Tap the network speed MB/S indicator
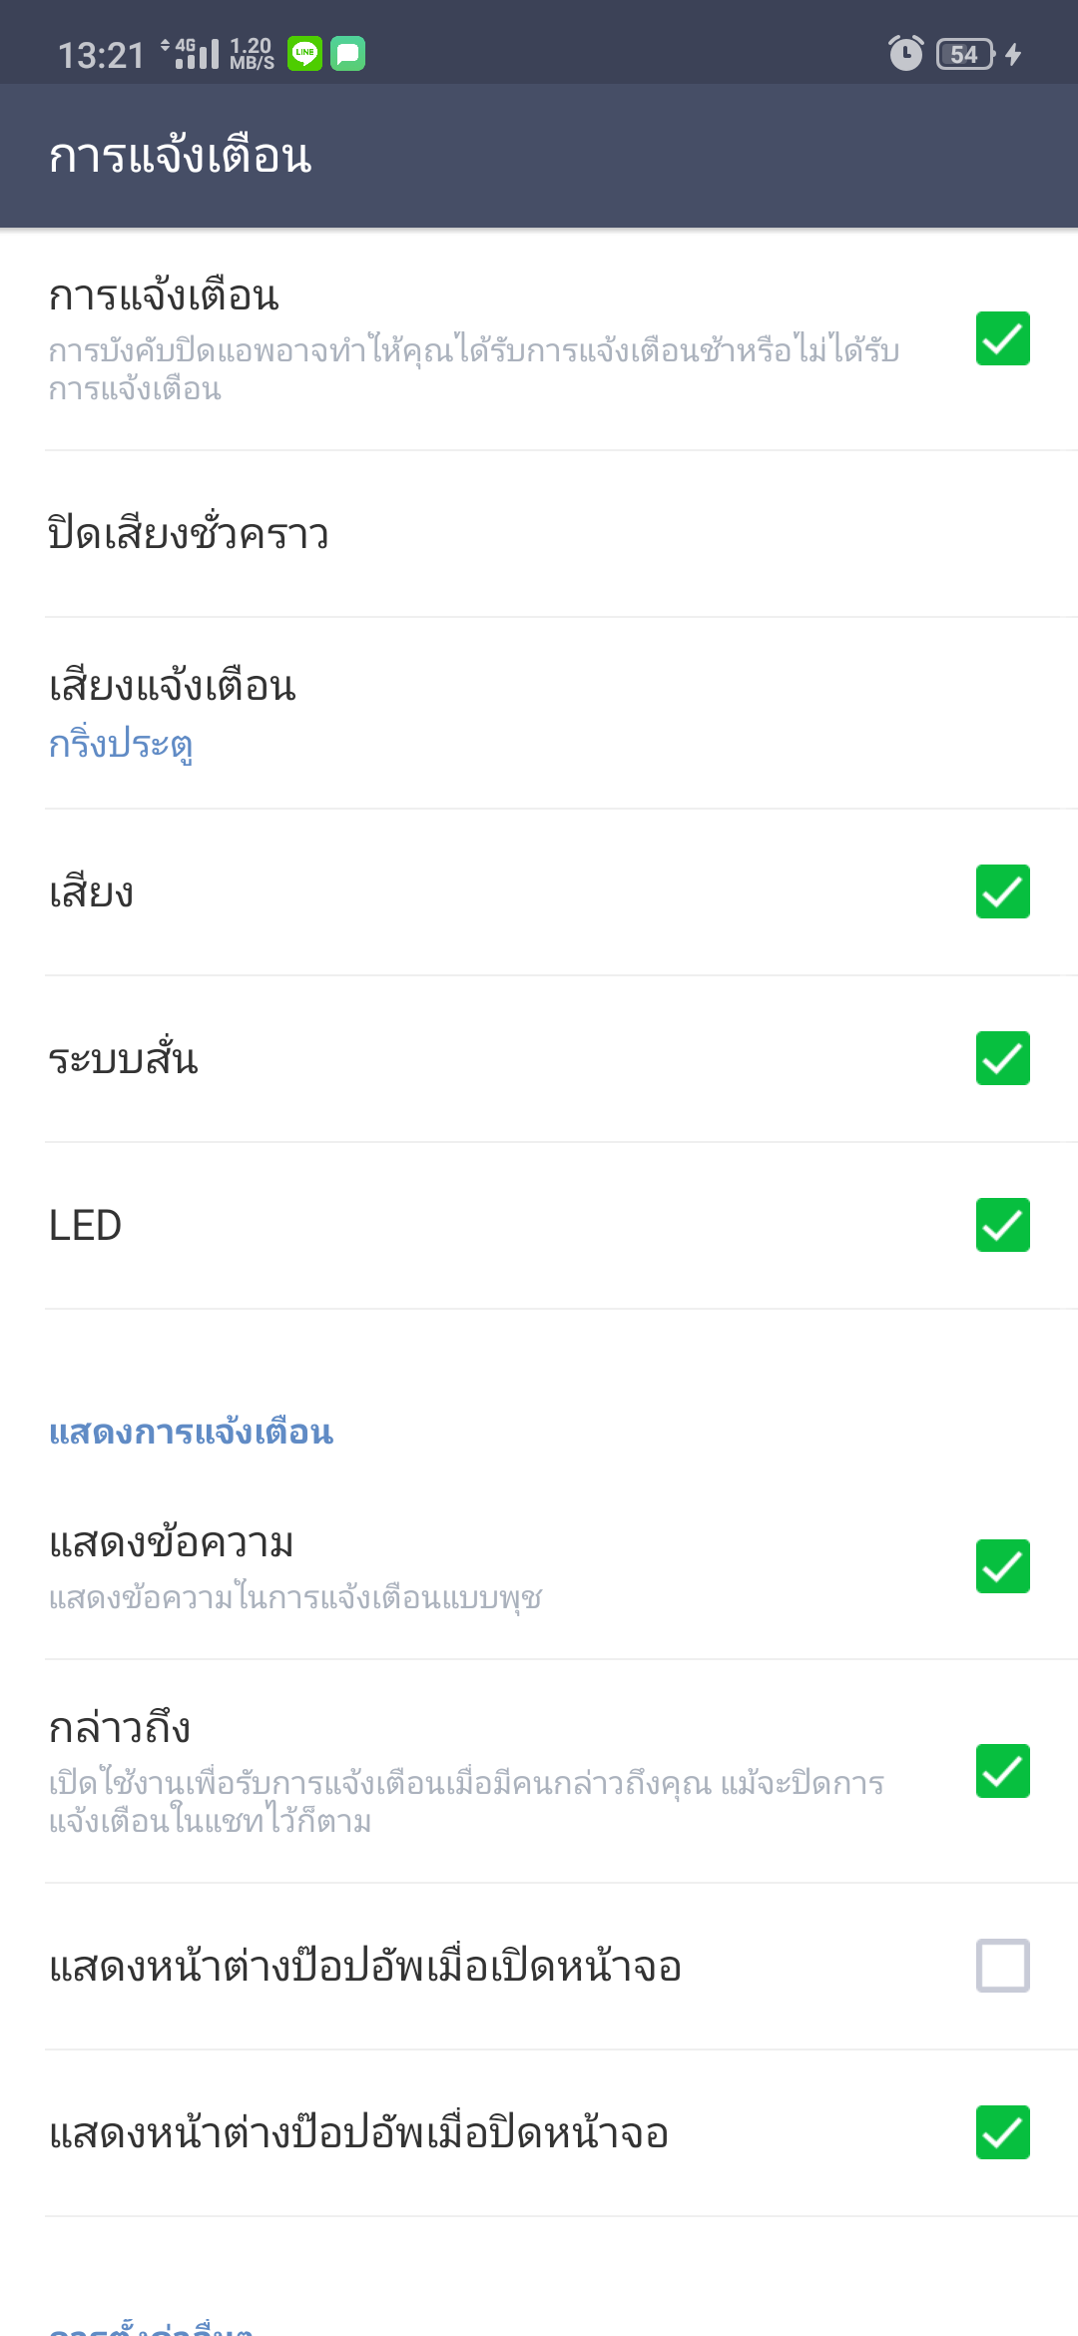The height and width of the screenshot is (2336, 1078). pyautogui.click(x=252, y=54)
